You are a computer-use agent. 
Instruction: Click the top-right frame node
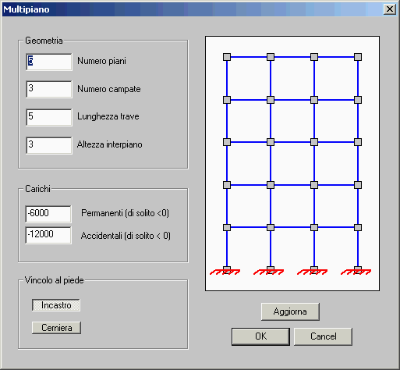(x=358, y=57)
